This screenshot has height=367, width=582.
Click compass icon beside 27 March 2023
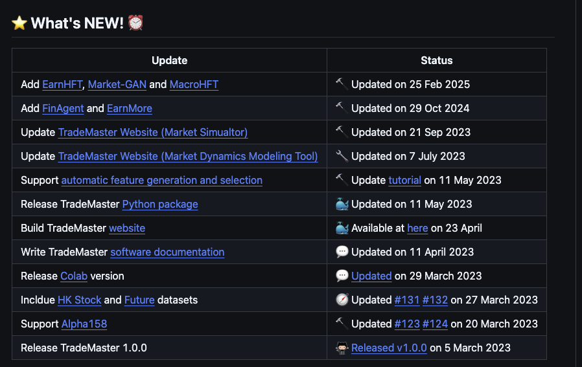[x=342, y=300]
